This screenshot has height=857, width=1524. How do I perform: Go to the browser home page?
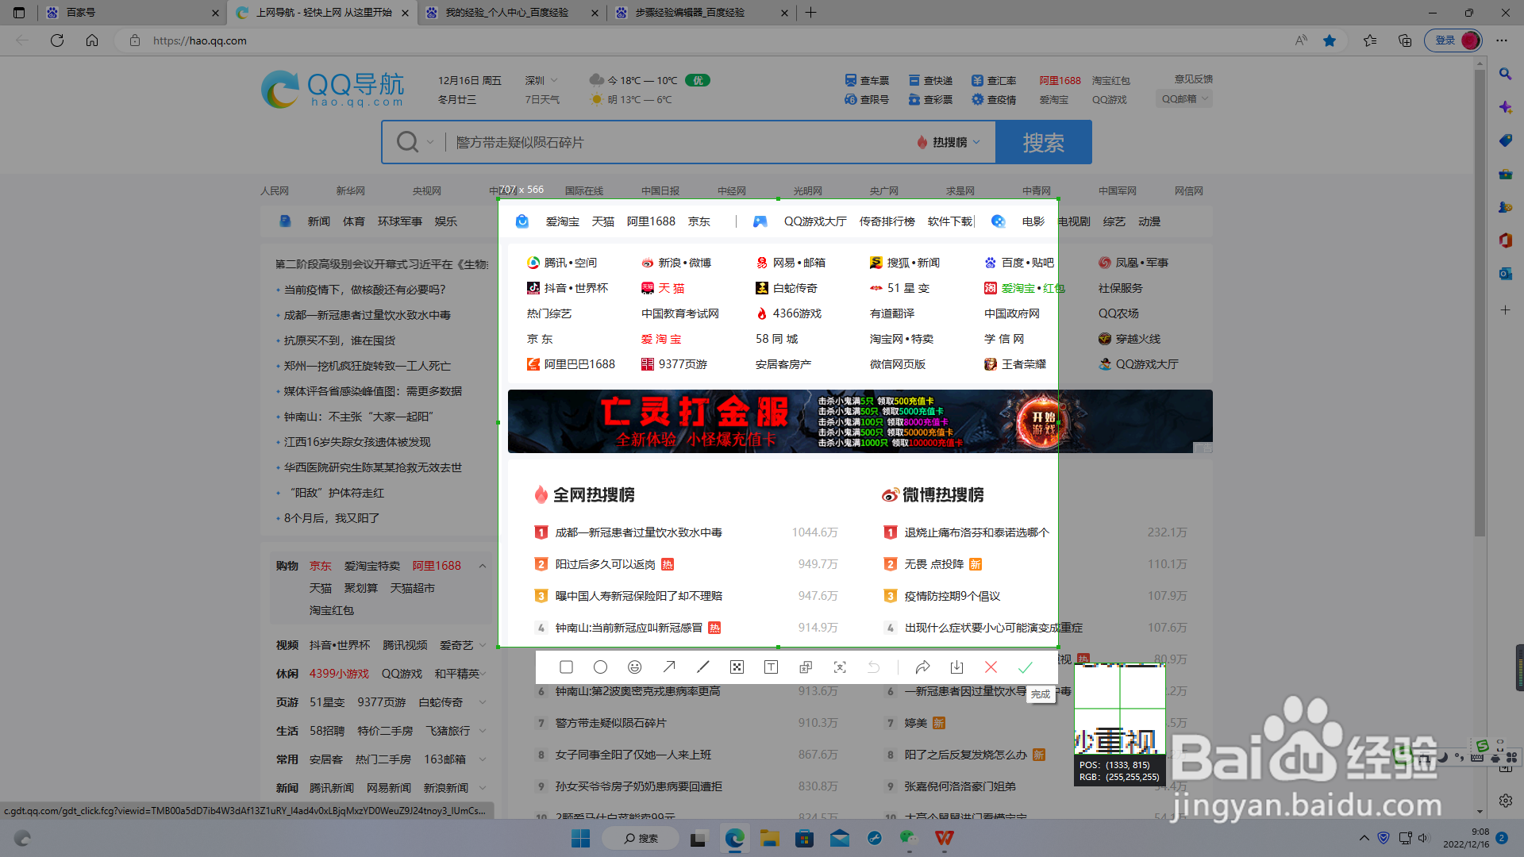[92, 40]
